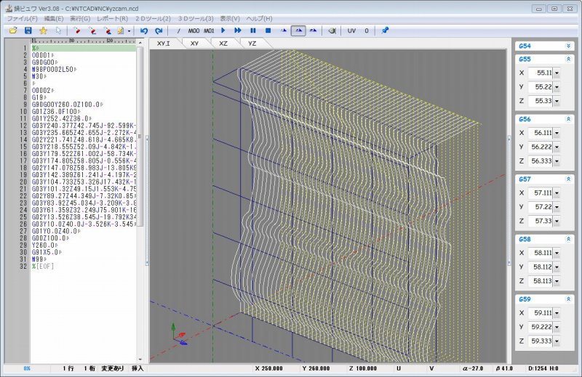Viewport: 582px width, 377px height.
Task: Expand the G54 offset panel
Action: [x=568, y=46]
